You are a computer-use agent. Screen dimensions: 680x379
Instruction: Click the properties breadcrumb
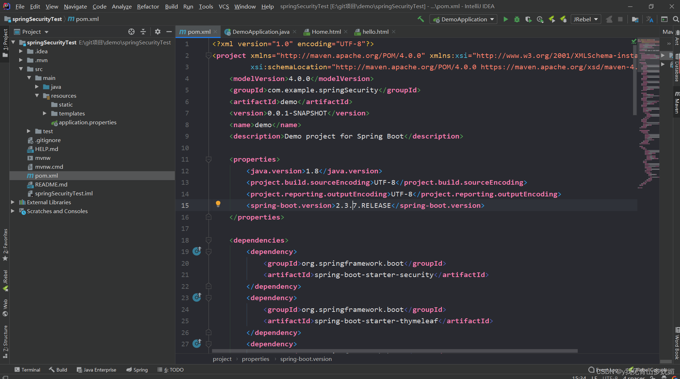(x=255, y=359)
